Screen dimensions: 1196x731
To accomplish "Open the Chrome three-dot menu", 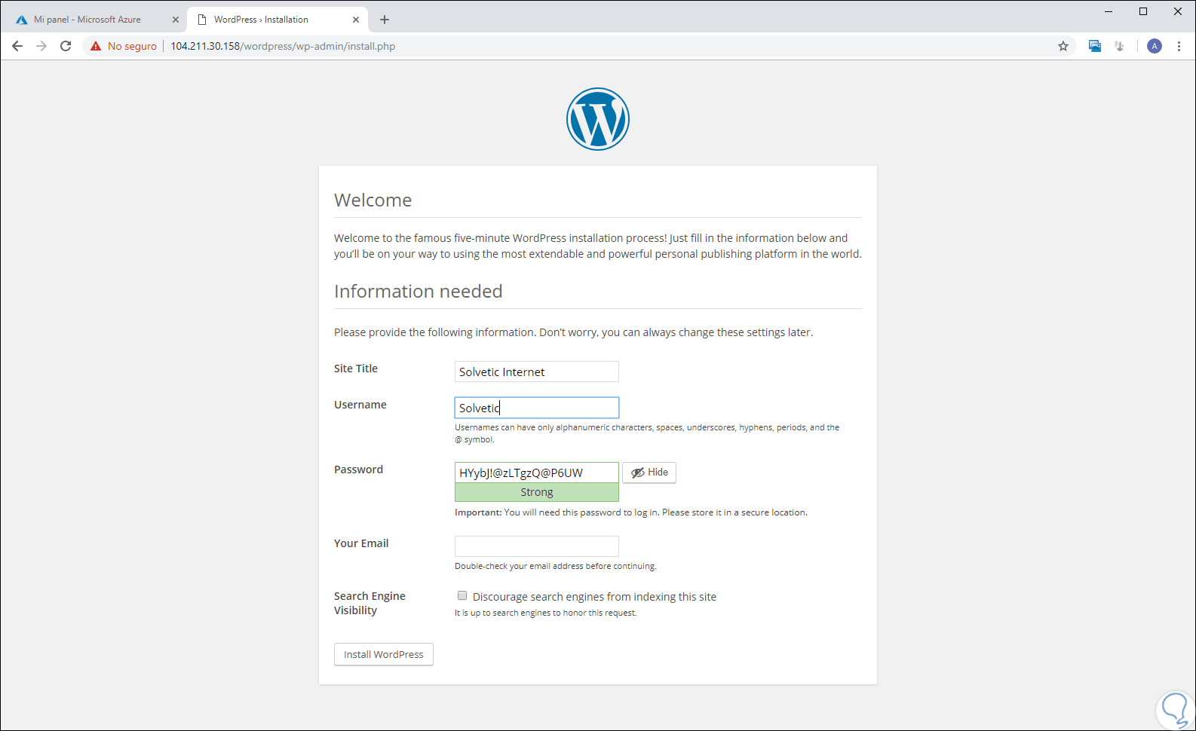I will point(1179,46).
